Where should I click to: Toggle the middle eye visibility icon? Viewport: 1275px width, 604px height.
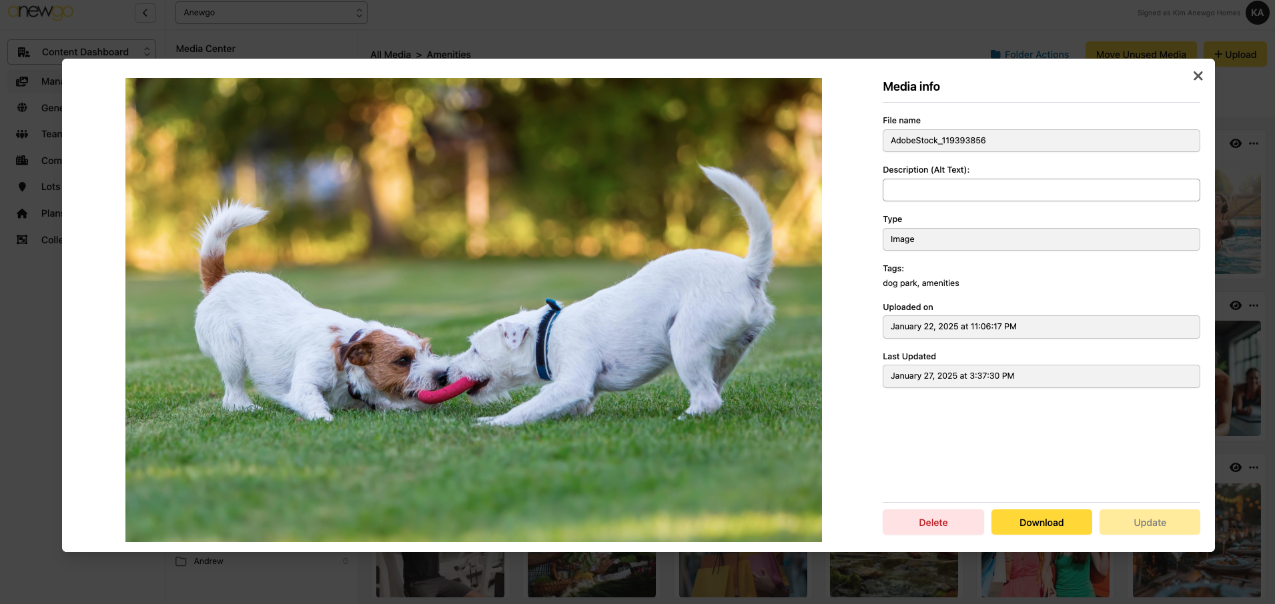tap(1235, 305)
